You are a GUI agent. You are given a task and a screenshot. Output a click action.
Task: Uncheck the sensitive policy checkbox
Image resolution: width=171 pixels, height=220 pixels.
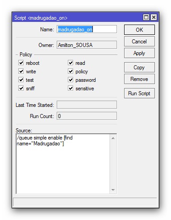71,88
